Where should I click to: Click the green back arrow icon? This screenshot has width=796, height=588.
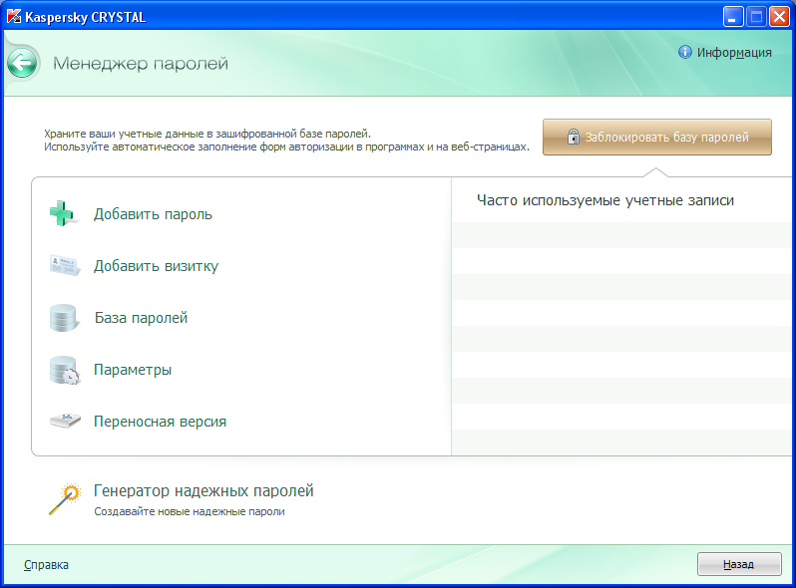point(22,64)
